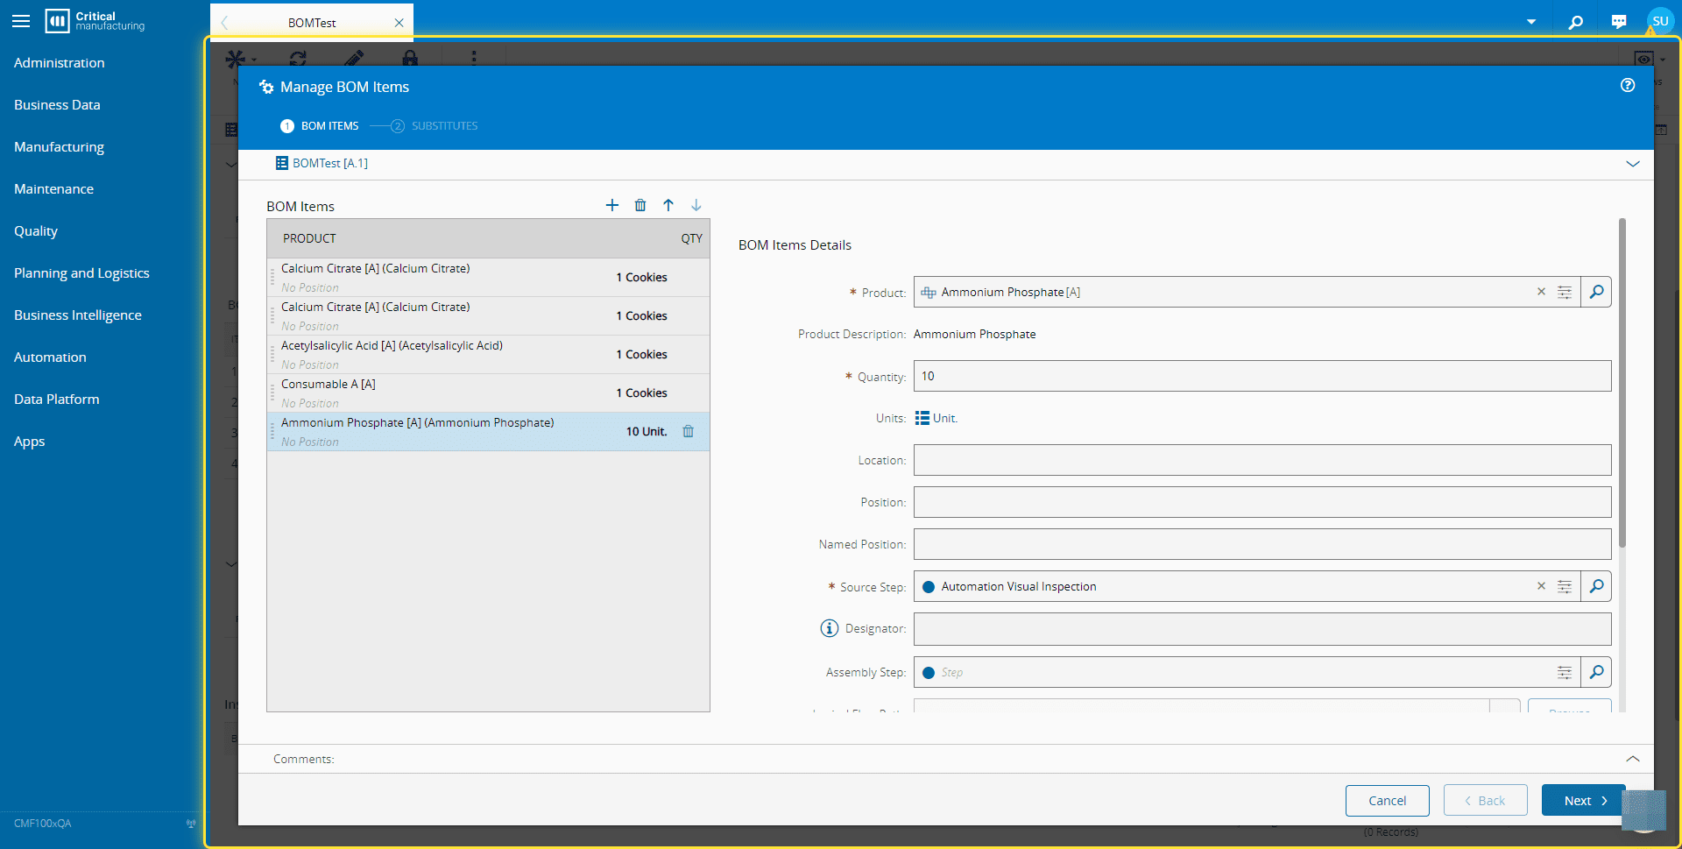Open the Manufacturing menu
The width and height of the screenshot is (1682, 849).
click(59, 147)
